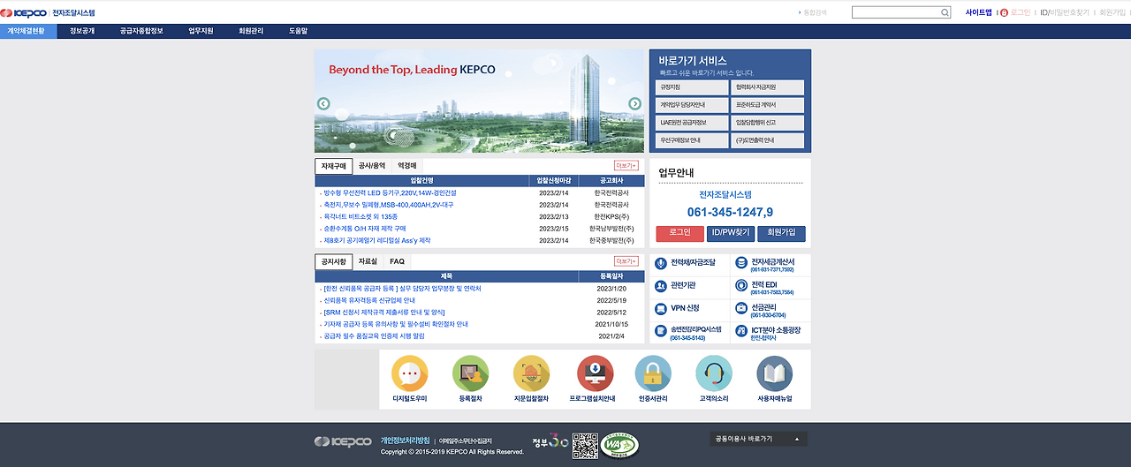Click the search magnifier icon
This screenshot has height=467, width=1131.
[945, 12]
